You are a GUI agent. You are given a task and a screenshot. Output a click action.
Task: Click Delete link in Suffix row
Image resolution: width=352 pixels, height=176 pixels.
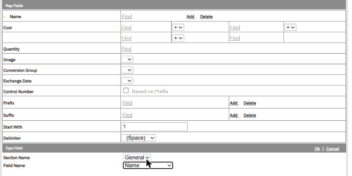(250, 115)
